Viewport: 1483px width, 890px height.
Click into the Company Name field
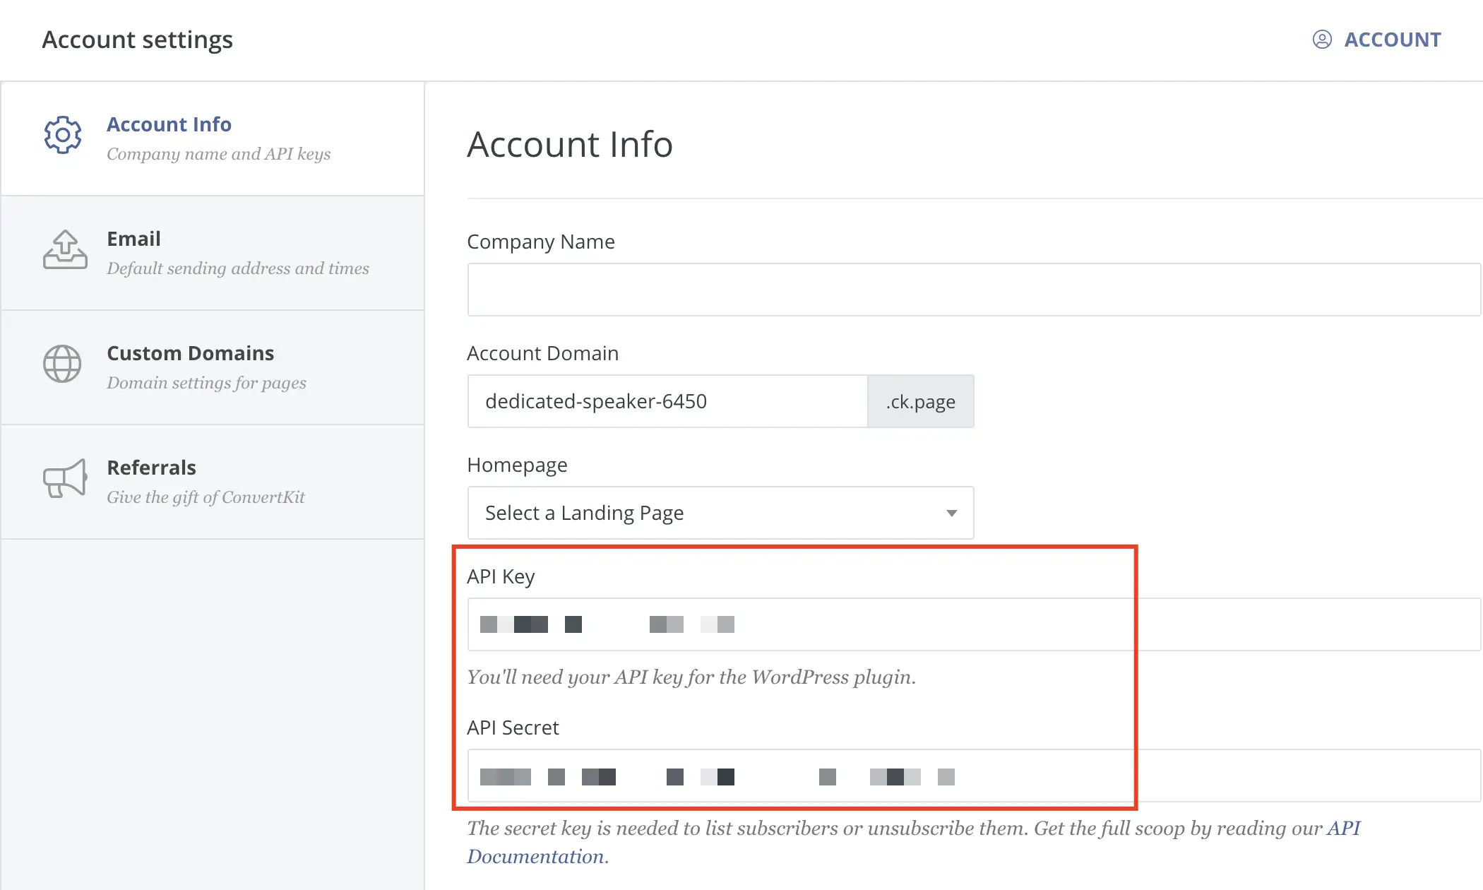point(973,290)
